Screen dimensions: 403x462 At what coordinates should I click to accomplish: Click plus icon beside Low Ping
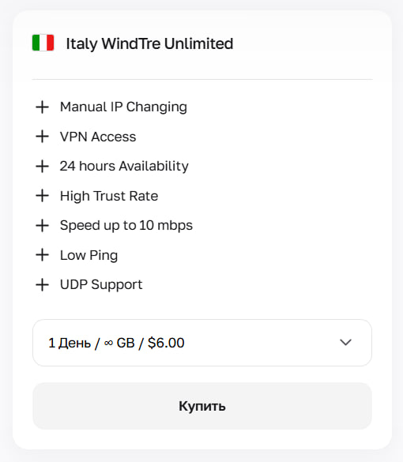[42, 255]
